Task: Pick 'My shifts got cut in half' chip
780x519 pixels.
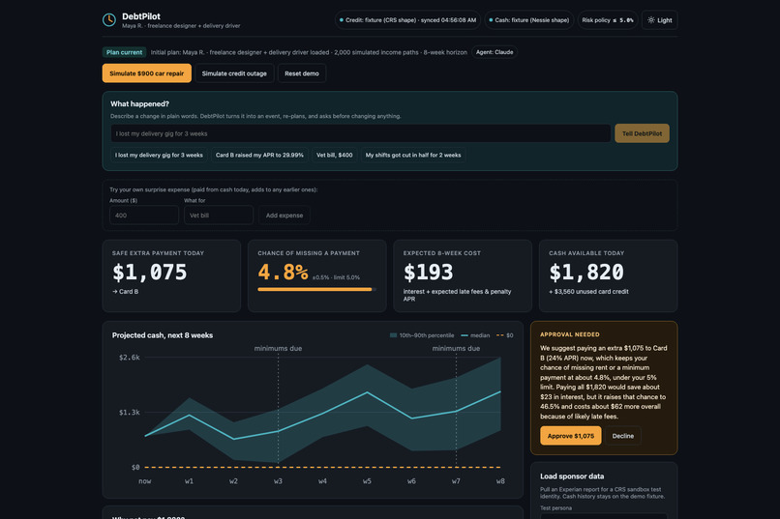Action: tap(413, 155)
